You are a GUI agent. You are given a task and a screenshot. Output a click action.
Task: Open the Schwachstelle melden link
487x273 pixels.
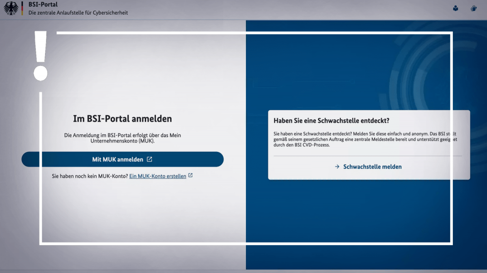coord(372,166)
